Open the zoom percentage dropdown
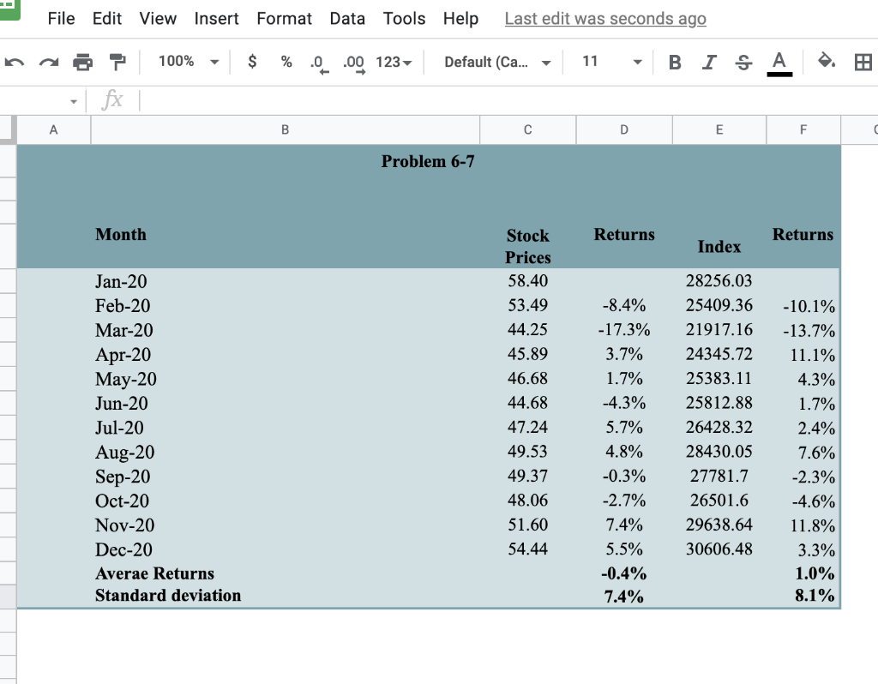The width and height of the screenshot is (878, 684). point(186,62)
